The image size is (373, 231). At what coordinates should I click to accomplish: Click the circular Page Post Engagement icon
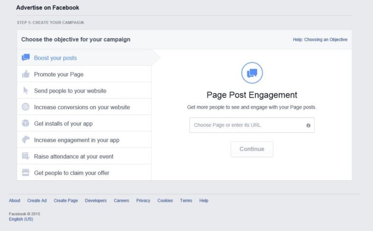252,73
